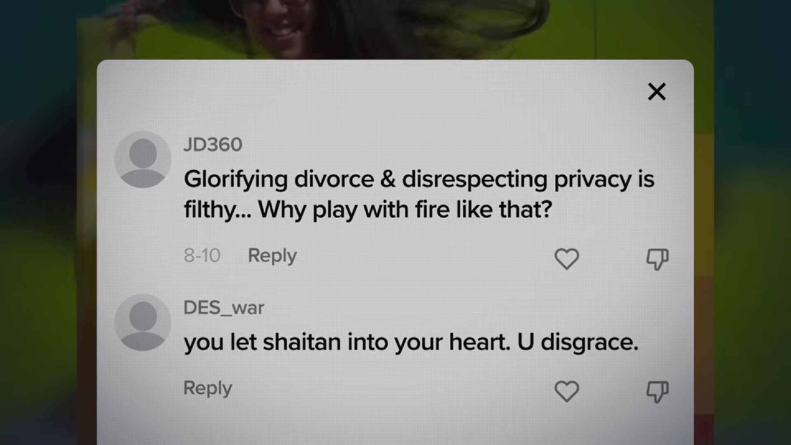Open JD360's profile avatar
Image resolution: width=791 pixels, height=445 pixels.
143,160
